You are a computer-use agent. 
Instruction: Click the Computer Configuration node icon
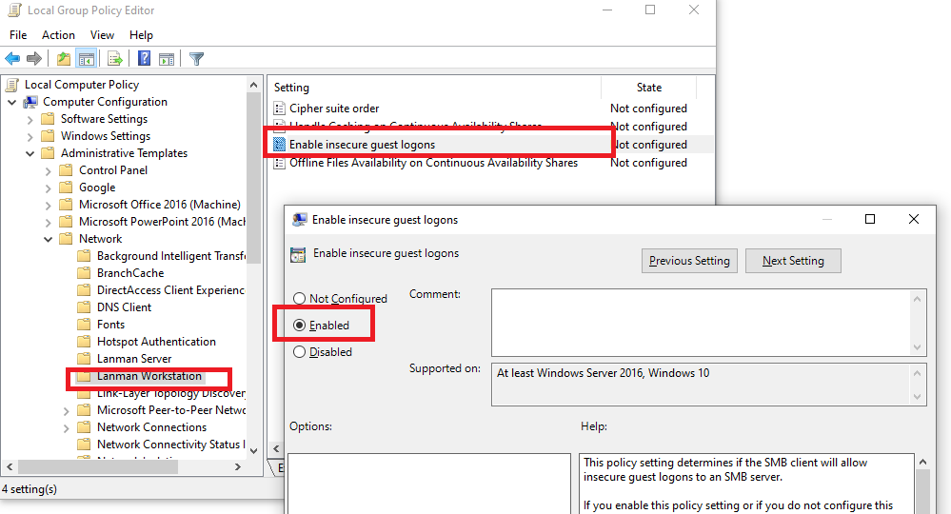click(30, 102)
